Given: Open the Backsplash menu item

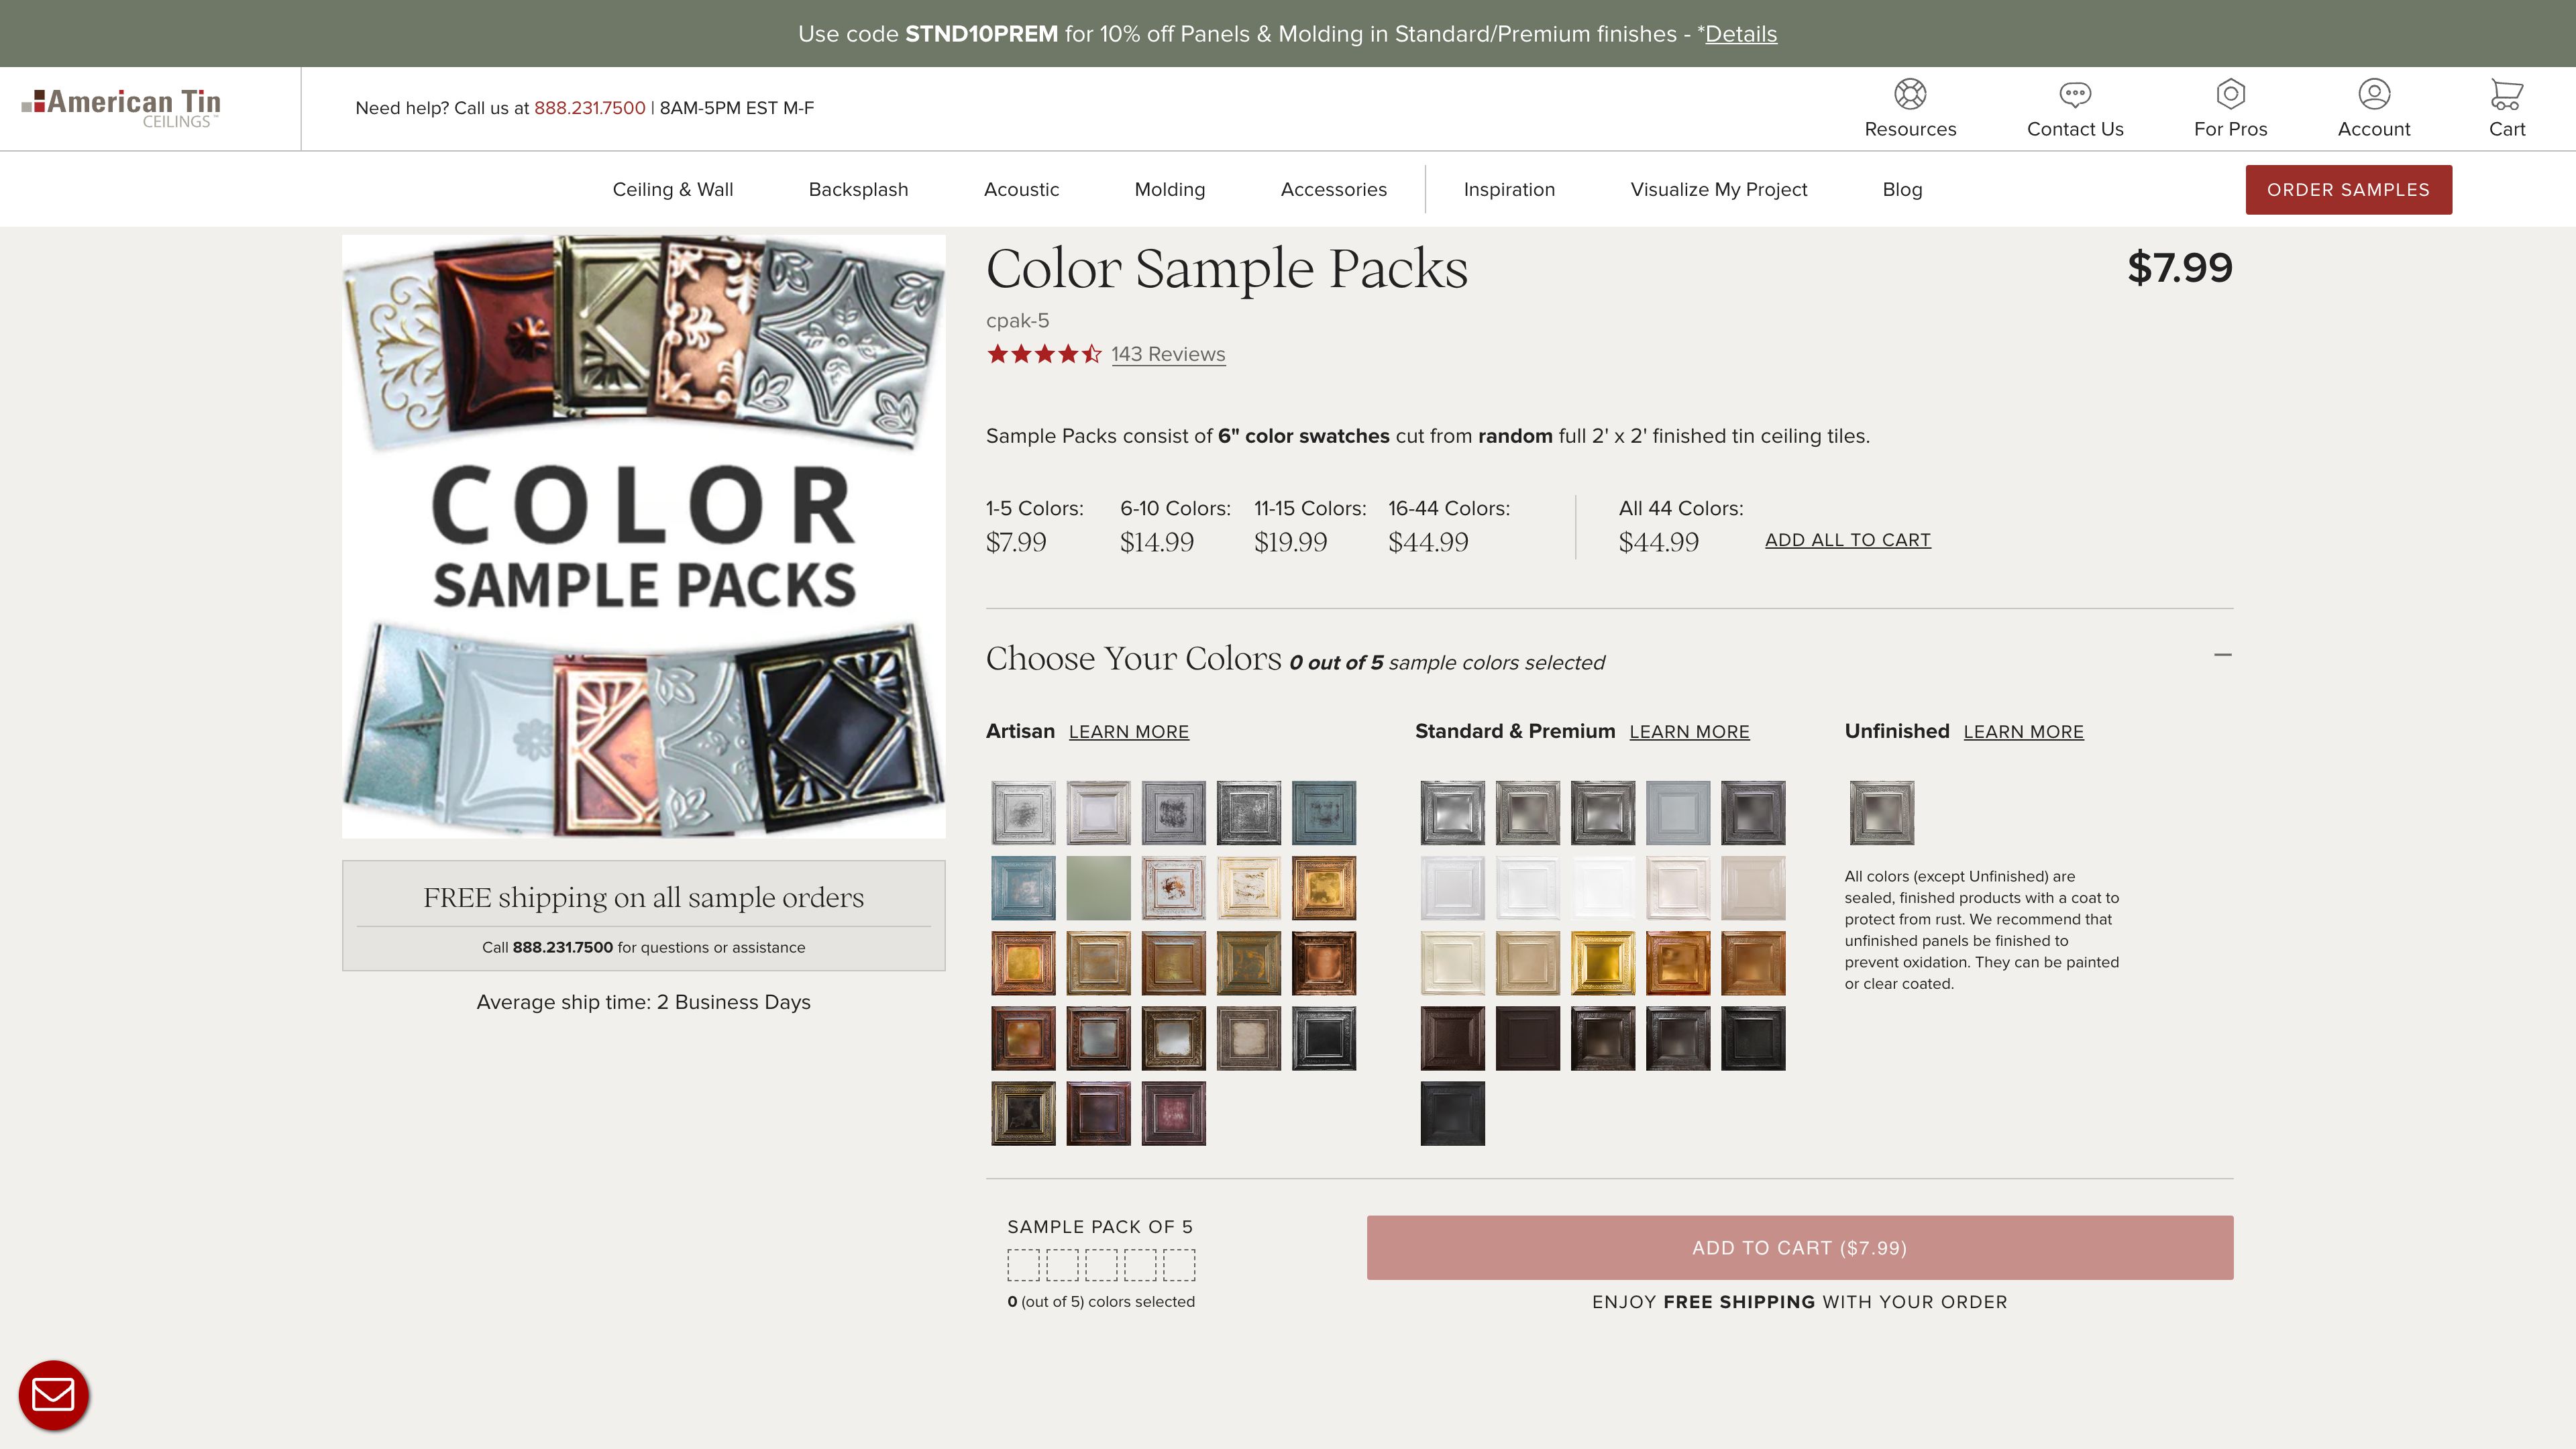Looking at the screenshot, I should [857, 189].
